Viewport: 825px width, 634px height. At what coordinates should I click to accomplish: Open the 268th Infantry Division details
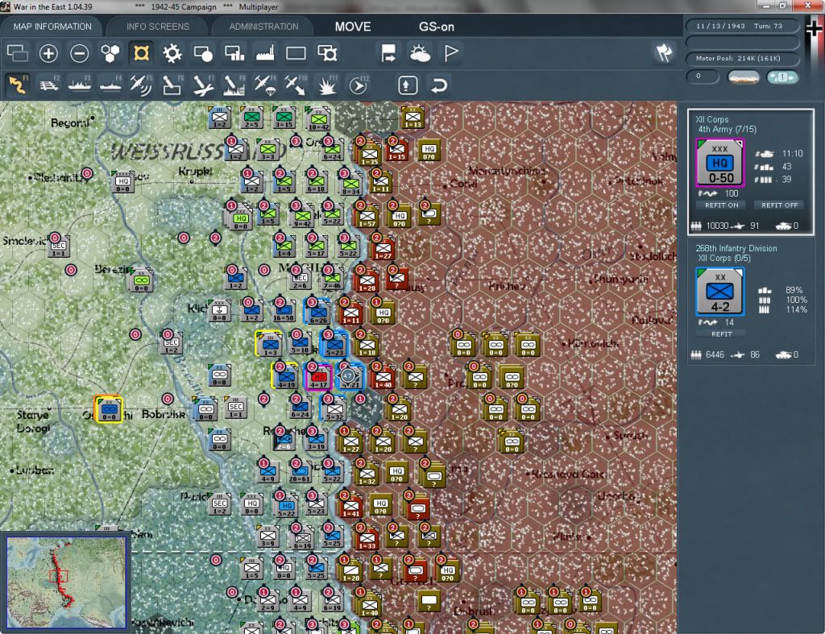(x=736, y=248)
